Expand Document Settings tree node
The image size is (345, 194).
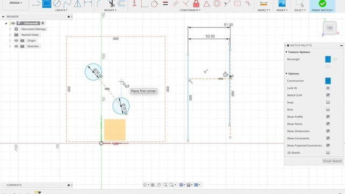click(x=10, y=29)
